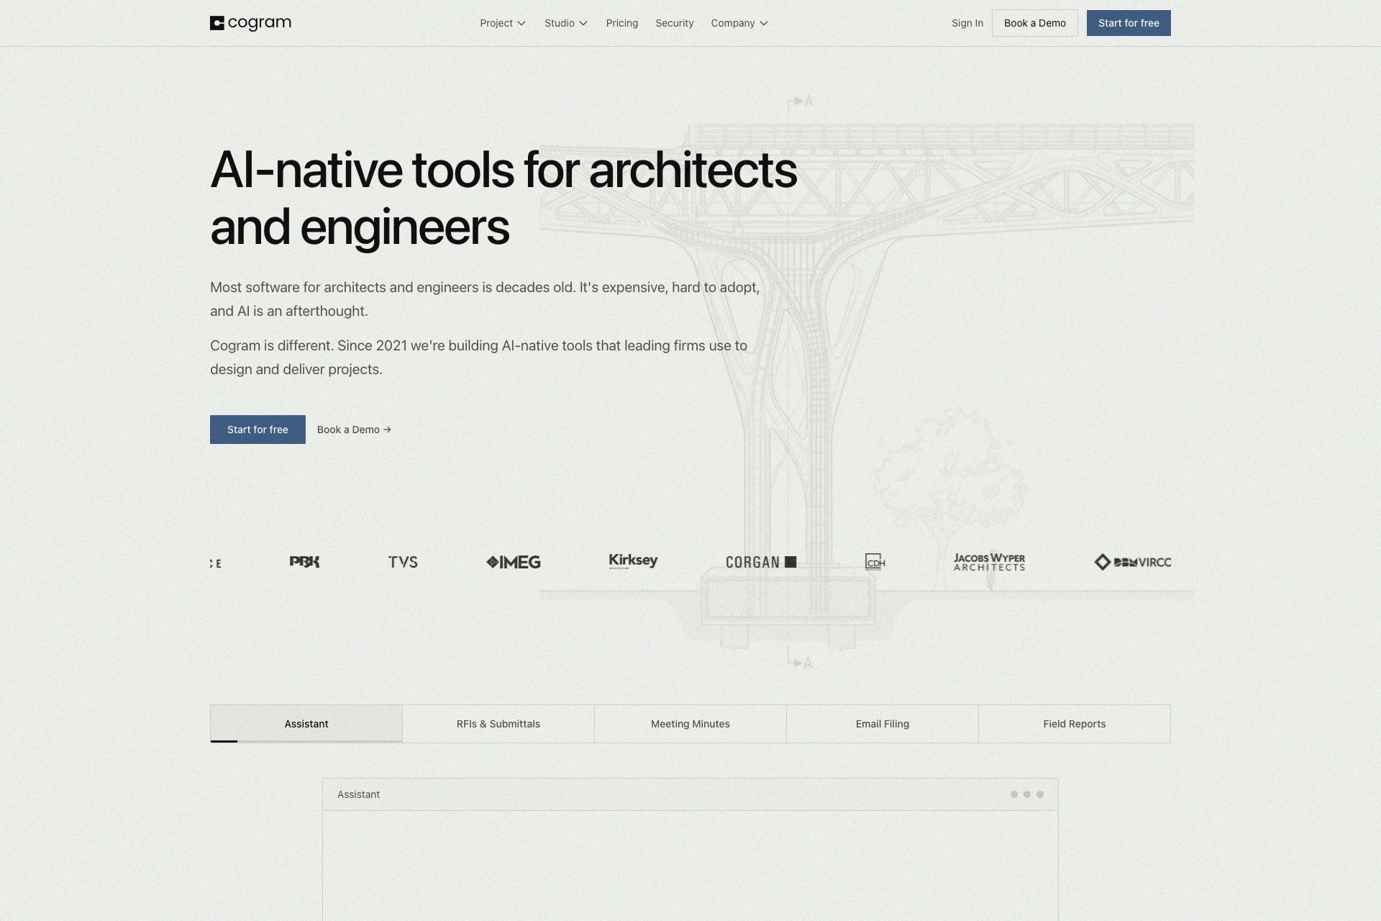Click the PBK logo
1381x921 pixels.
[304, 562]
